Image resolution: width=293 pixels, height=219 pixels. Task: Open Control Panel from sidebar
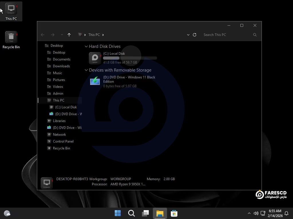pos(63,141)
